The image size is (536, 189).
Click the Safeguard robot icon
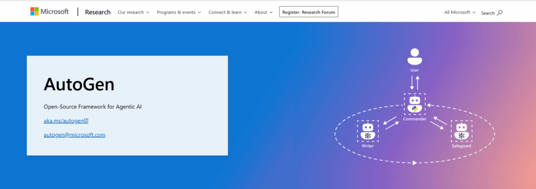point(462,131)
